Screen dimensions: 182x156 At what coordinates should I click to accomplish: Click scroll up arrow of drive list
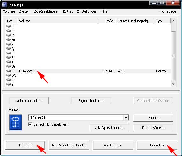click(173, 21)
